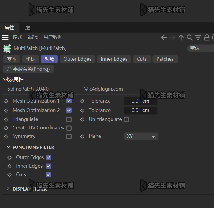The image size is (214, 208).
Task: Open the Outer Edges tab
Action: pyautogui.click(x=77, y=59)
